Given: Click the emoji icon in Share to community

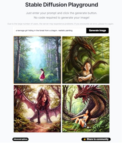Looking at the screenshot, I should click(85, 139).
